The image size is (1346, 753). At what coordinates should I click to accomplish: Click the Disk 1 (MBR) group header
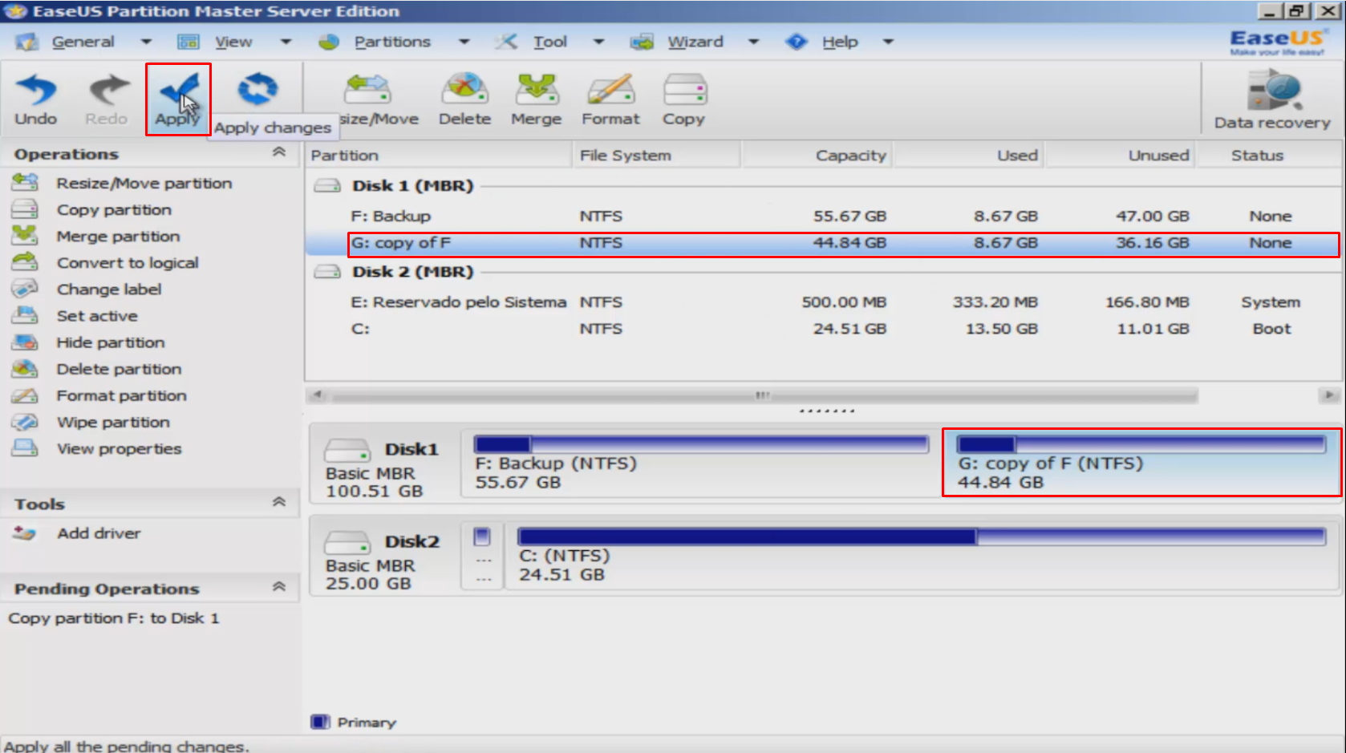click(413, 185)
